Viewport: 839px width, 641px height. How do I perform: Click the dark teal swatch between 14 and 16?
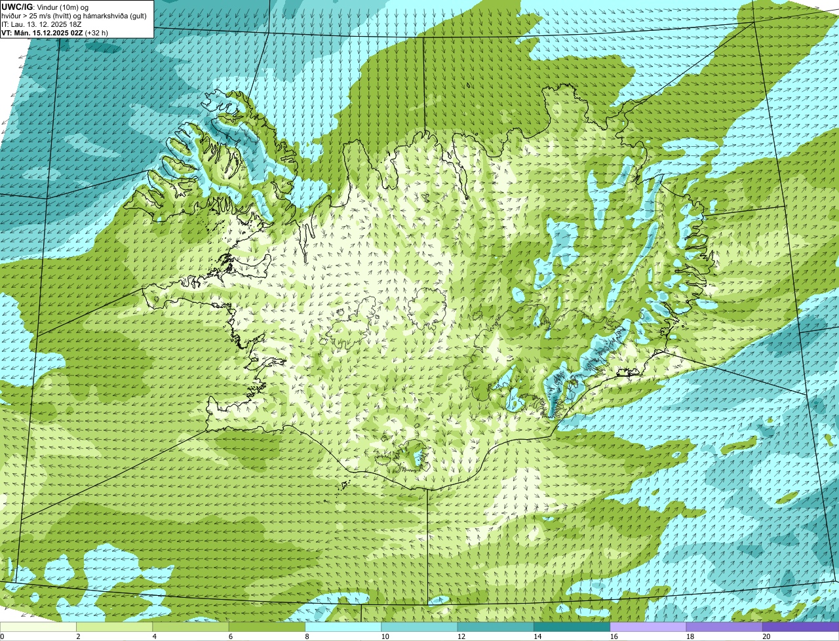tap(572, 627)
